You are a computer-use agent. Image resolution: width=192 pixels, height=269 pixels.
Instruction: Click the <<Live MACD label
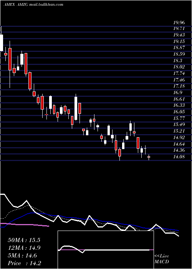162,259
